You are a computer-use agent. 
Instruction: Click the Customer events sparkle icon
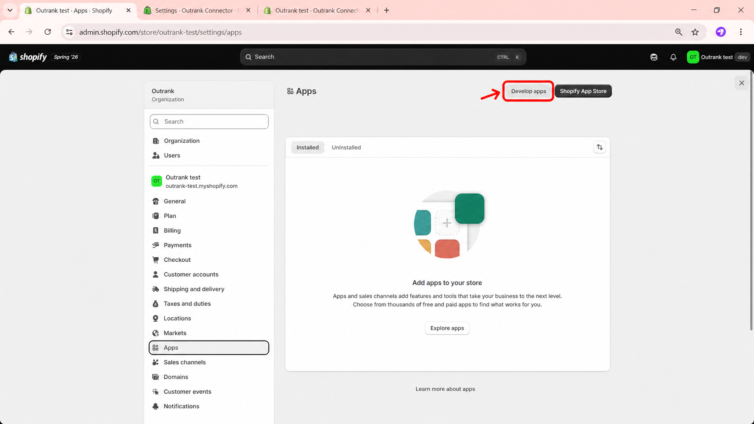[156, 392]
